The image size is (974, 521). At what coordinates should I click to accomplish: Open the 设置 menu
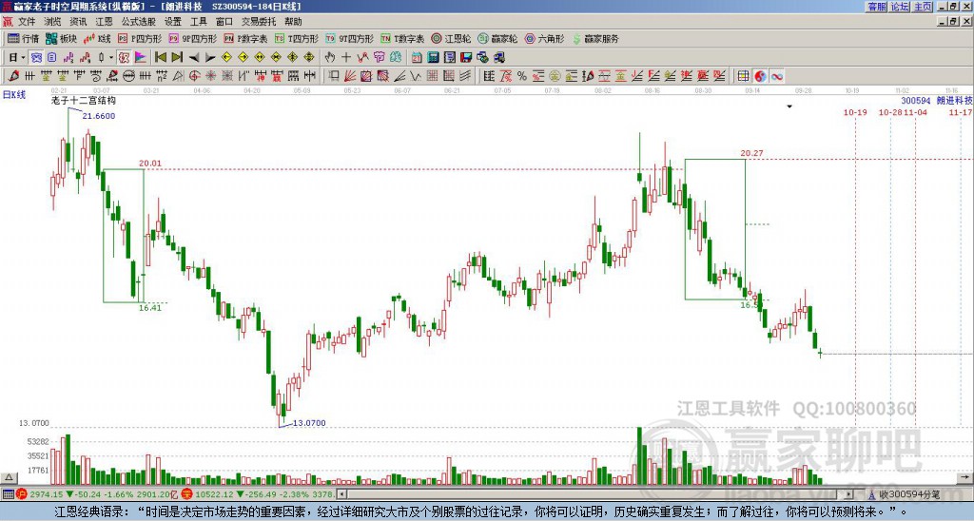pyautogui.click(x=173, y=22)
